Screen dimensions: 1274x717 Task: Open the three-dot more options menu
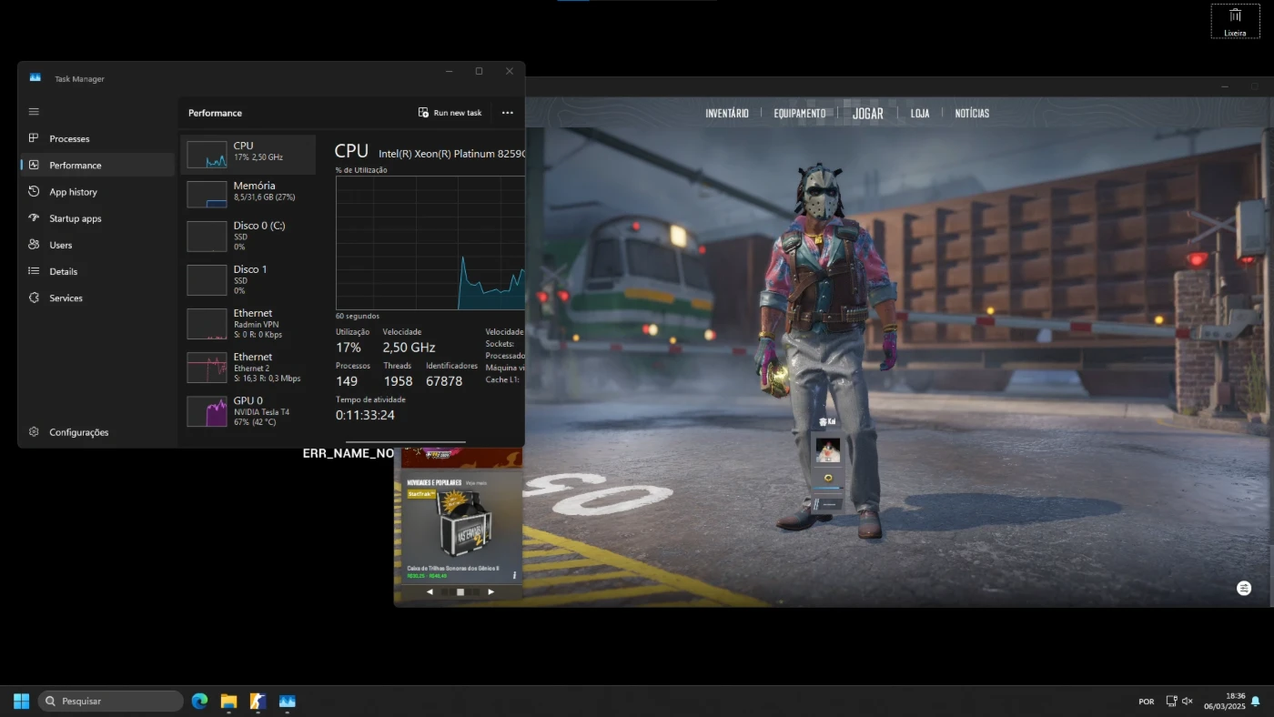pyautogui.click(x=507, y=113)
